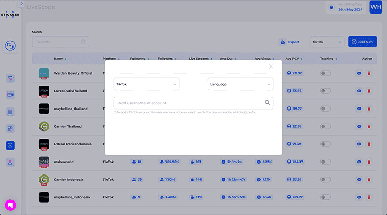The height and width of the screenshot is (215, 387).
Task: Expand the sidebar with arrow chevron
Action: point(22,4)
